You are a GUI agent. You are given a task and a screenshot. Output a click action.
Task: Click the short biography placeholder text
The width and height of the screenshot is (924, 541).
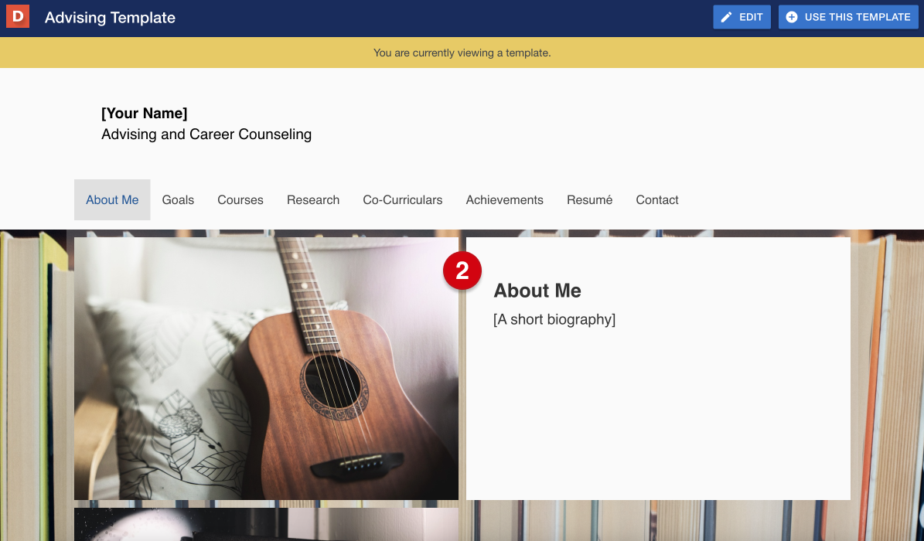click(x=554, y=319)
